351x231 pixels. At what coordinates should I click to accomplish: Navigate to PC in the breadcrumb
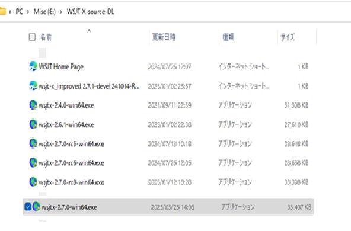click(x=19, y=12)
